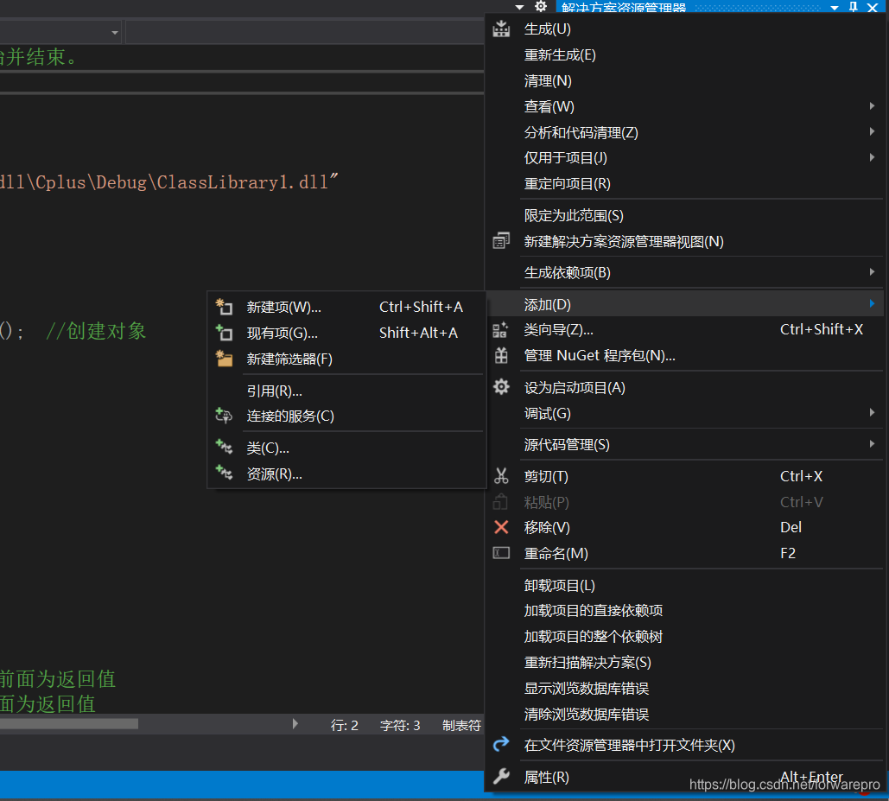Click the wrench Properties (属性) icon

(x=501, y=776)
